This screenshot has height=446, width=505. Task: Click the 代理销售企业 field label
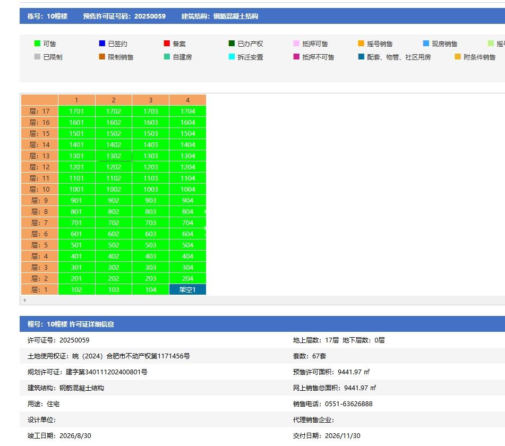click(x=313, y=420)
